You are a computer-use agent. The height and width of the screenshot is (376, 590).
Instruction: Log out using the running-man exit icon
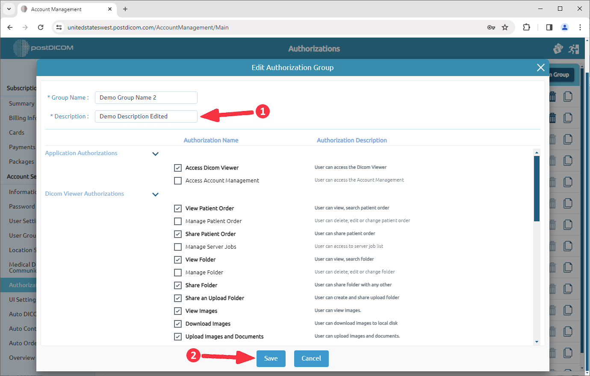574,49
